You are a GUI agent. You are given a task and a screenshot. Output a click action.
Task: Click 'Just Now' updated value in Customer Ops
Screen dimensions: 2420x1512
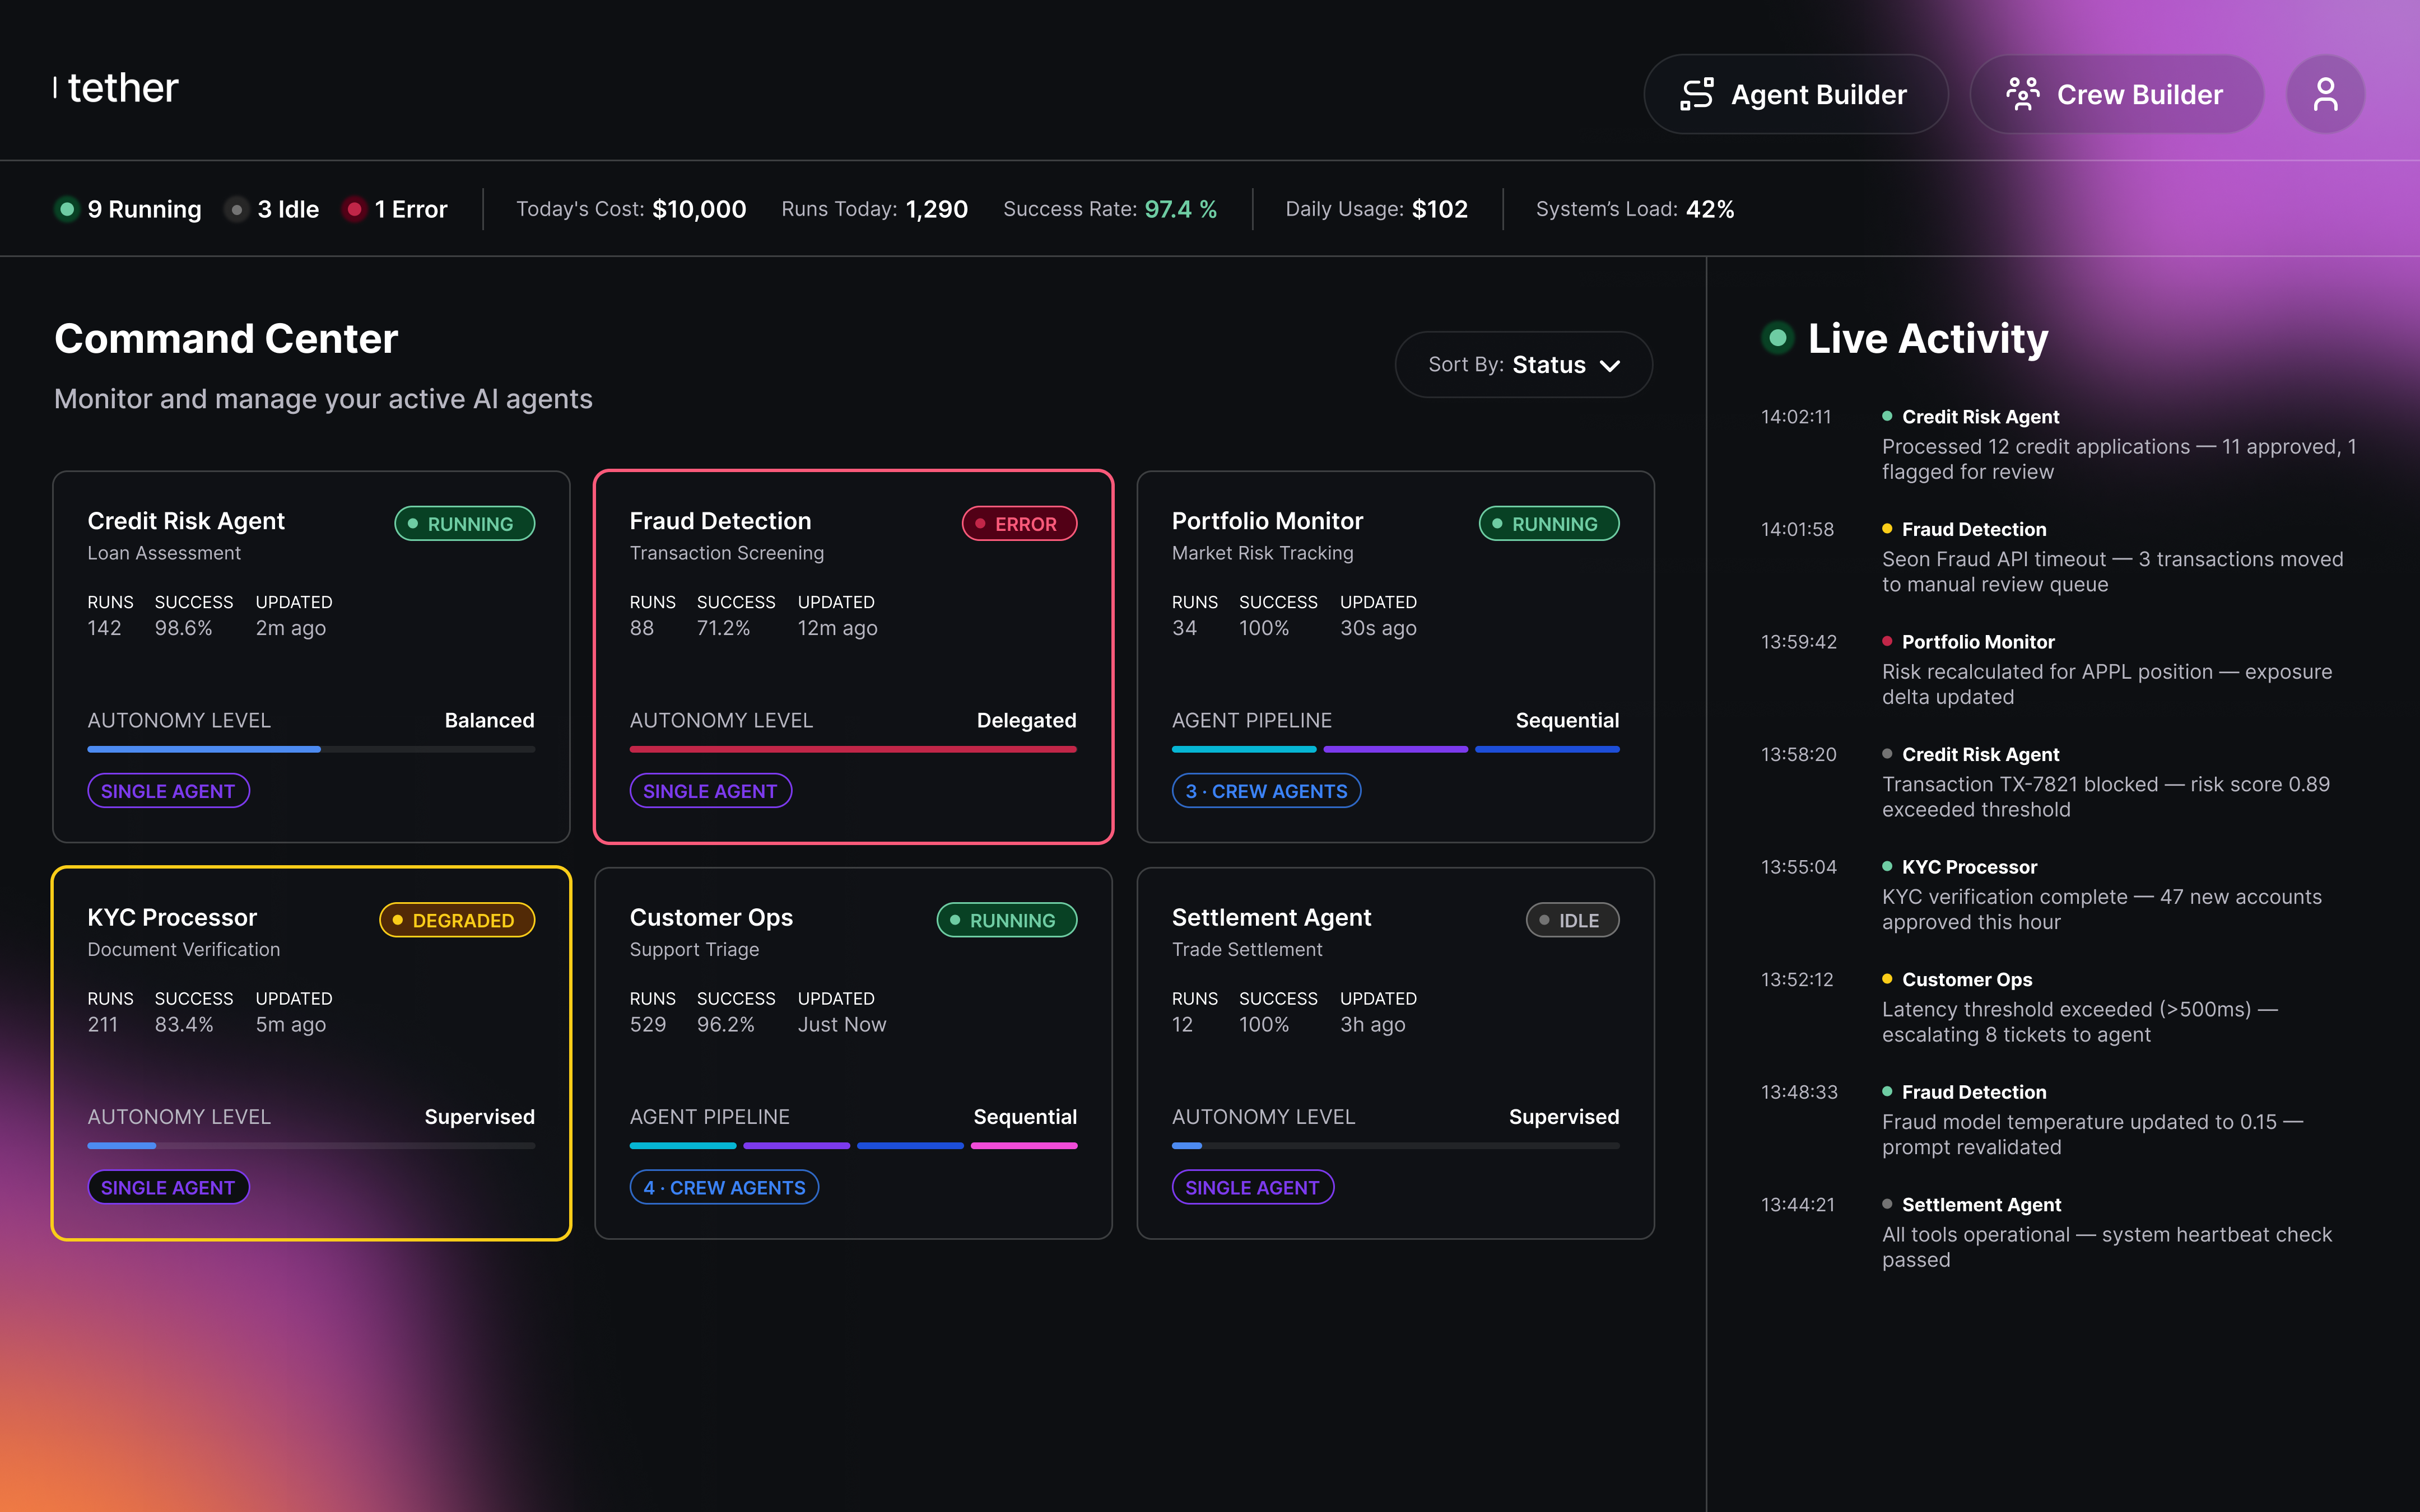842,1024
